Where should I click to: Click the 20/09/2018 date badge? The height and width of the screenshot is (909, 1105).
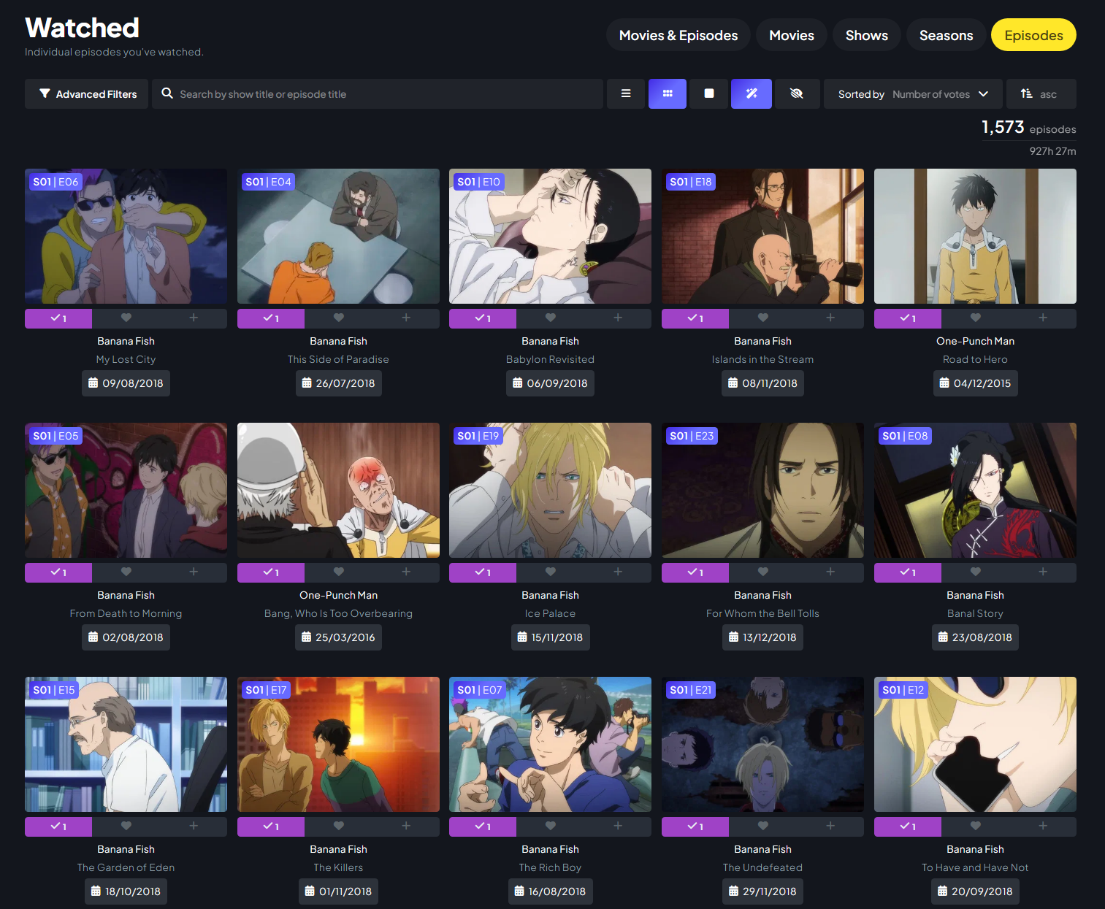point(975,891)
